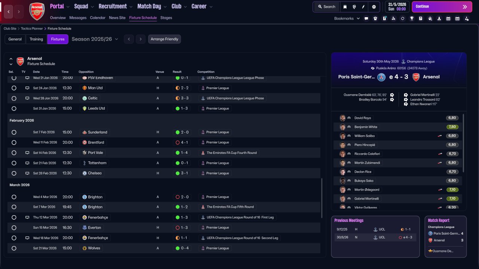
Task: Click the Paris Saint-Germain crest in match summary
Action: pyautogui.click(x=381, y=77)
